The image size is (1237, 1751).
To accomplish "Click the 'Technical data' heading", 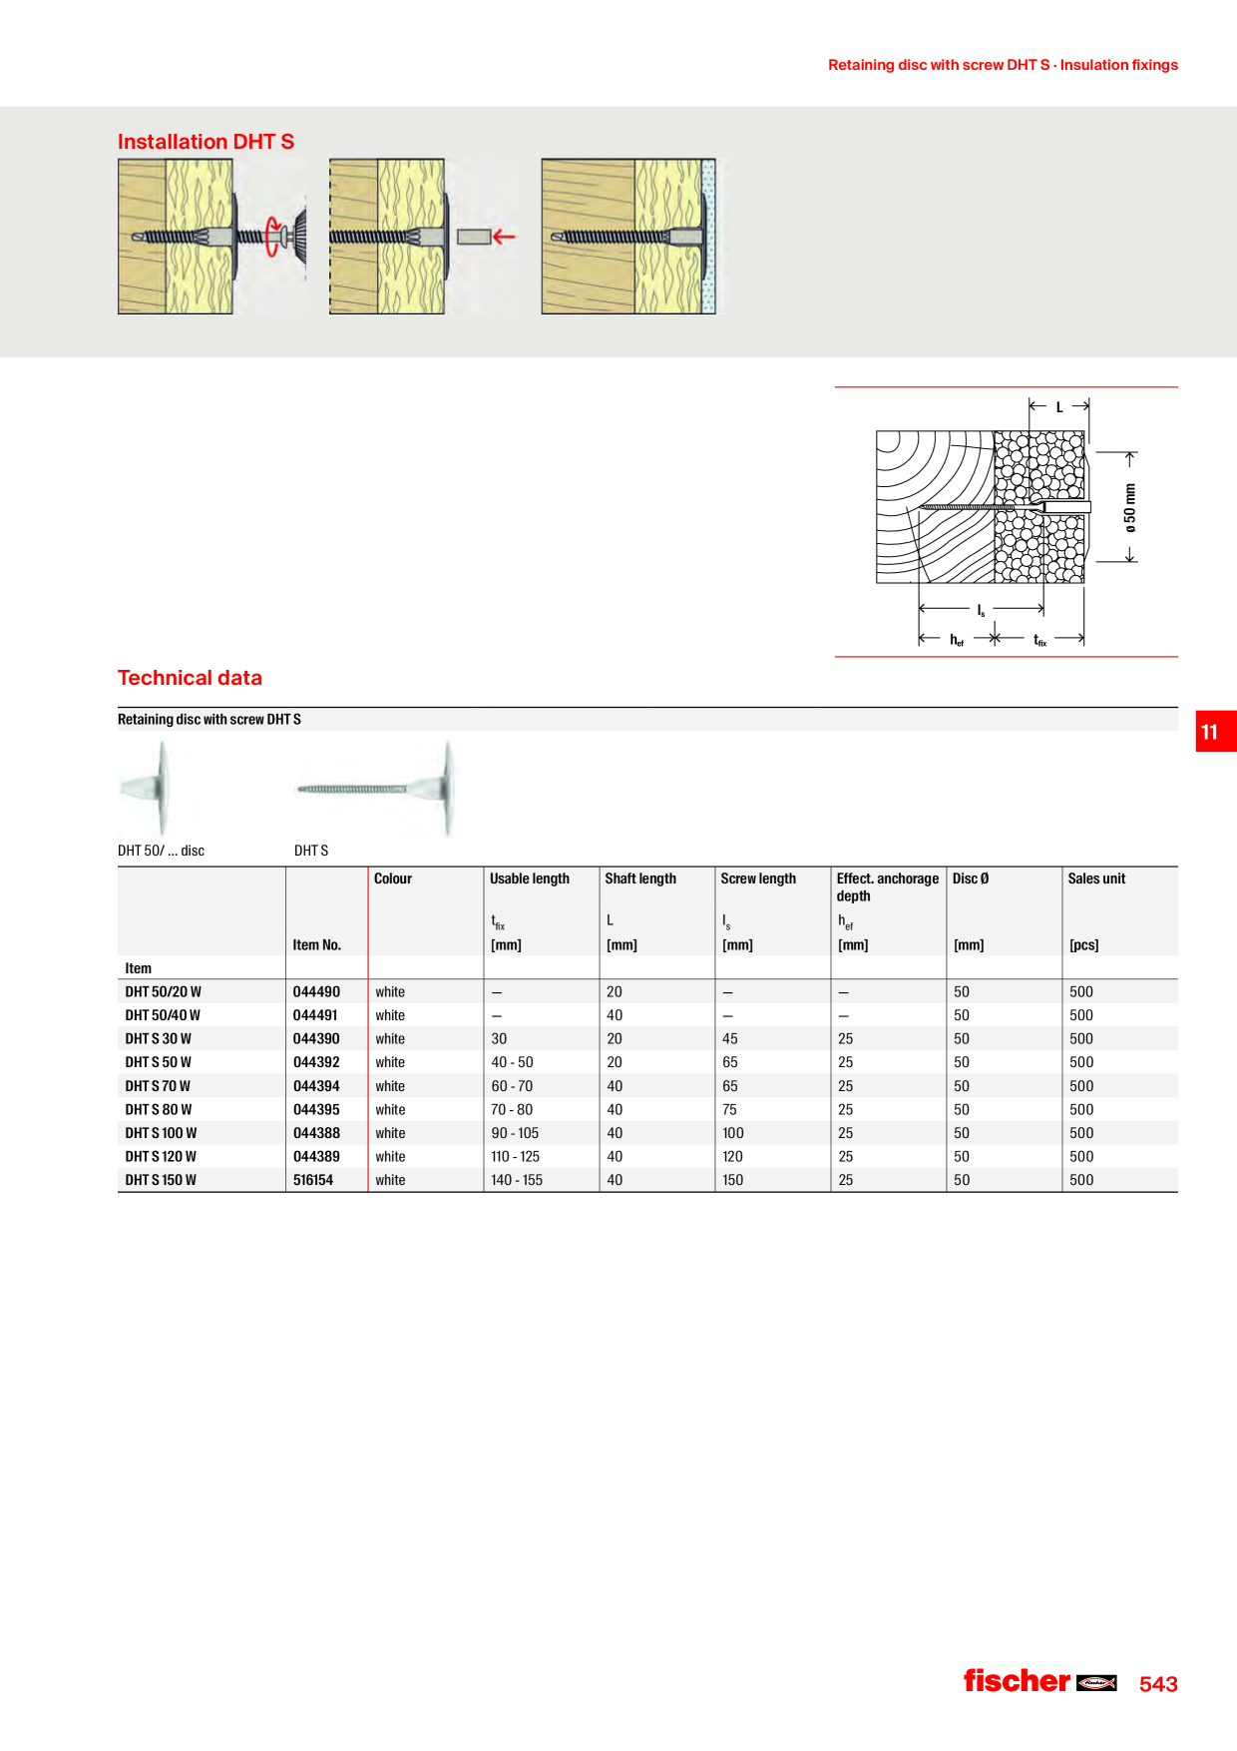I will tap(190, 678).
